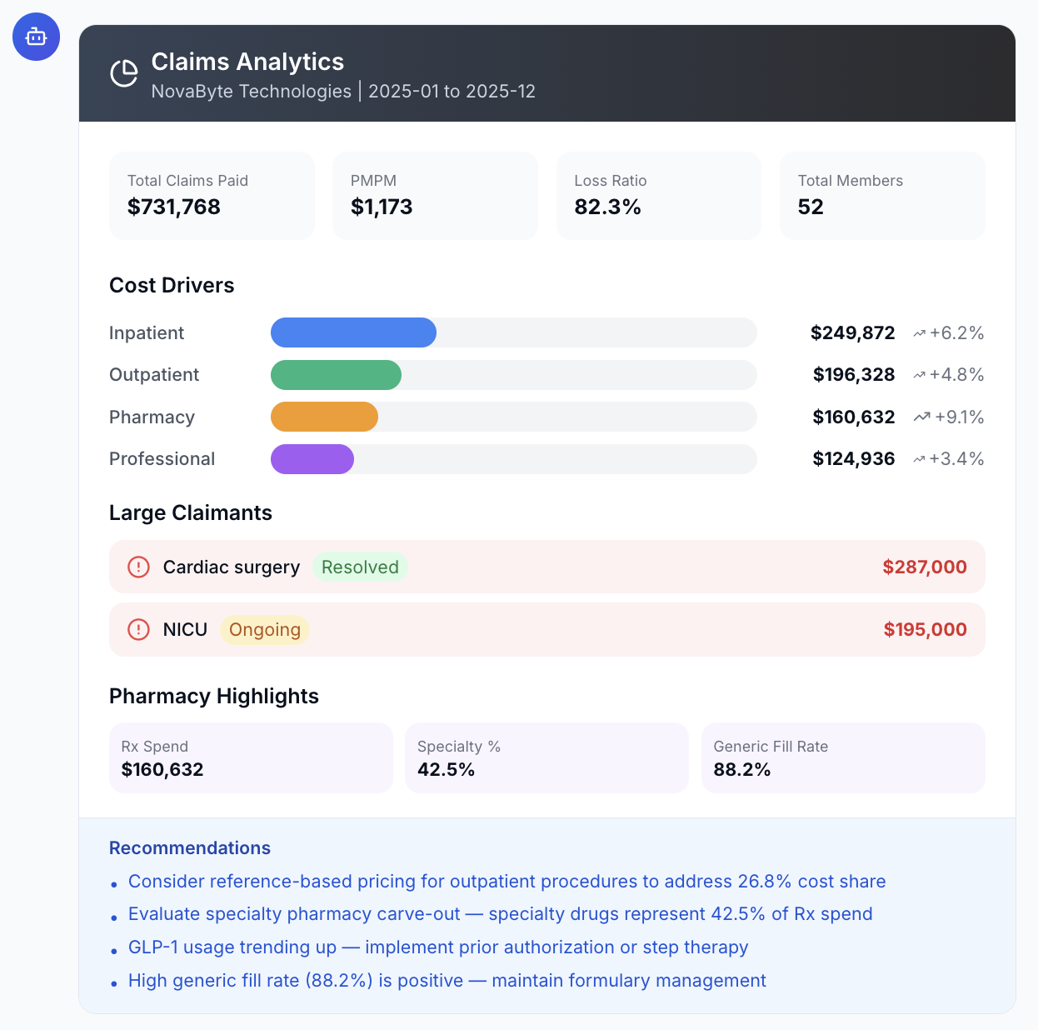Collapse the Recommendations section
Image resolution: width=1038 pixels, height=1030 pixels.
[189, 847]
